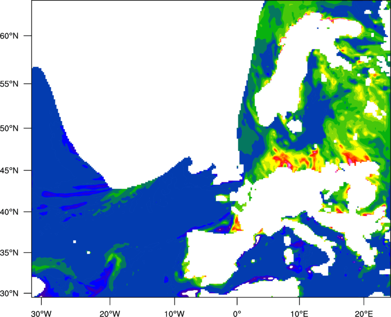Image resolution: width=391 pixels, height=317 pixels.
Task: Click the 30°N latitude label
Action: (x=9, y=294)
